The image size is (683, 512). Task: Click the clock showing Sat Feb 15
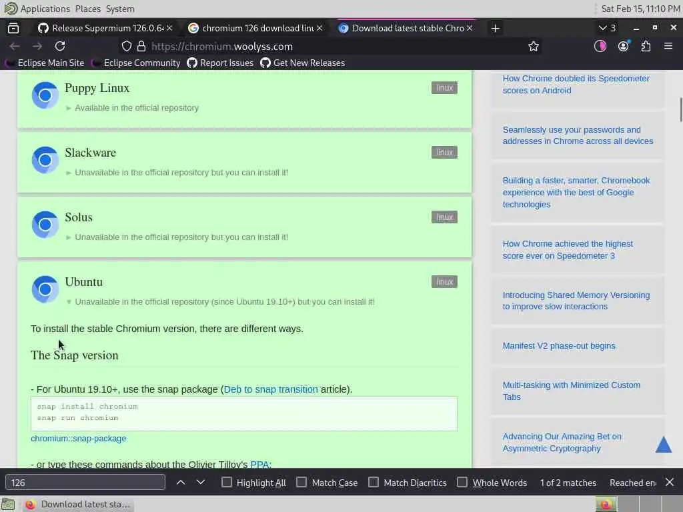tap(640, 9)
